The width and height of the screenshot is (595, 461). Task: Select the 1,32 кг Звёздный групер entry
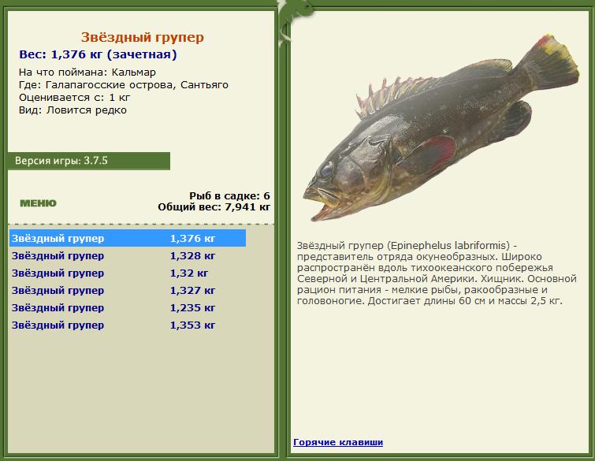coord(128,273)
